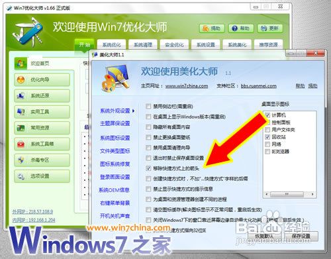331x259 pixels.
Task: Select the 安全优化 tab
Action: pyautogui.click(x=174, y=44)
